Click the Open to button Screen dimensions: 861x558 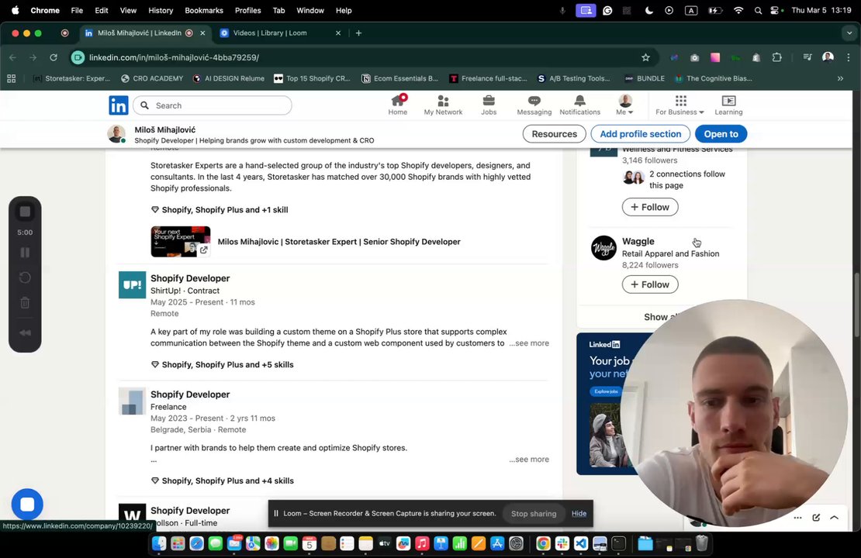(721, 134)
